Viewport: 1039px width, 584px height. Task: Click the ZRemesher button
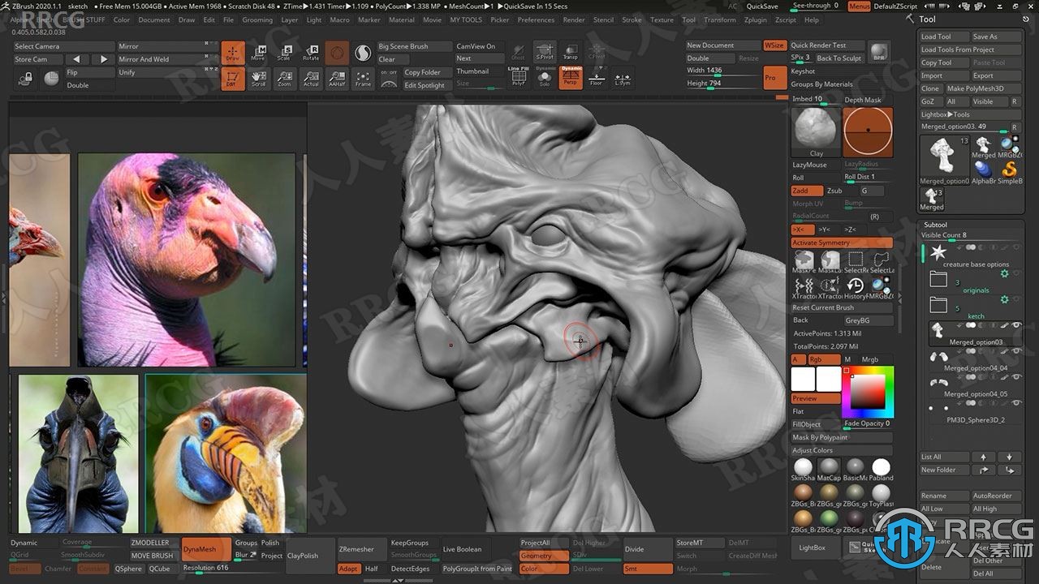(x=360, y=549)
